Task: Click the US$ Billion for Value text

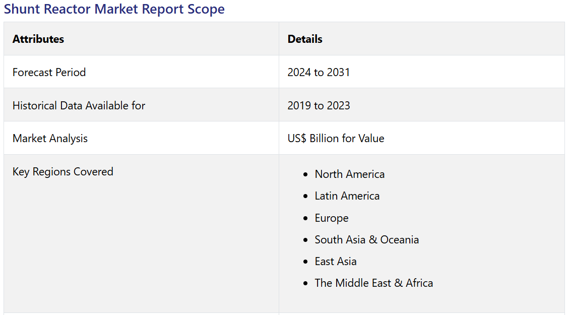Action: (336, 138)
